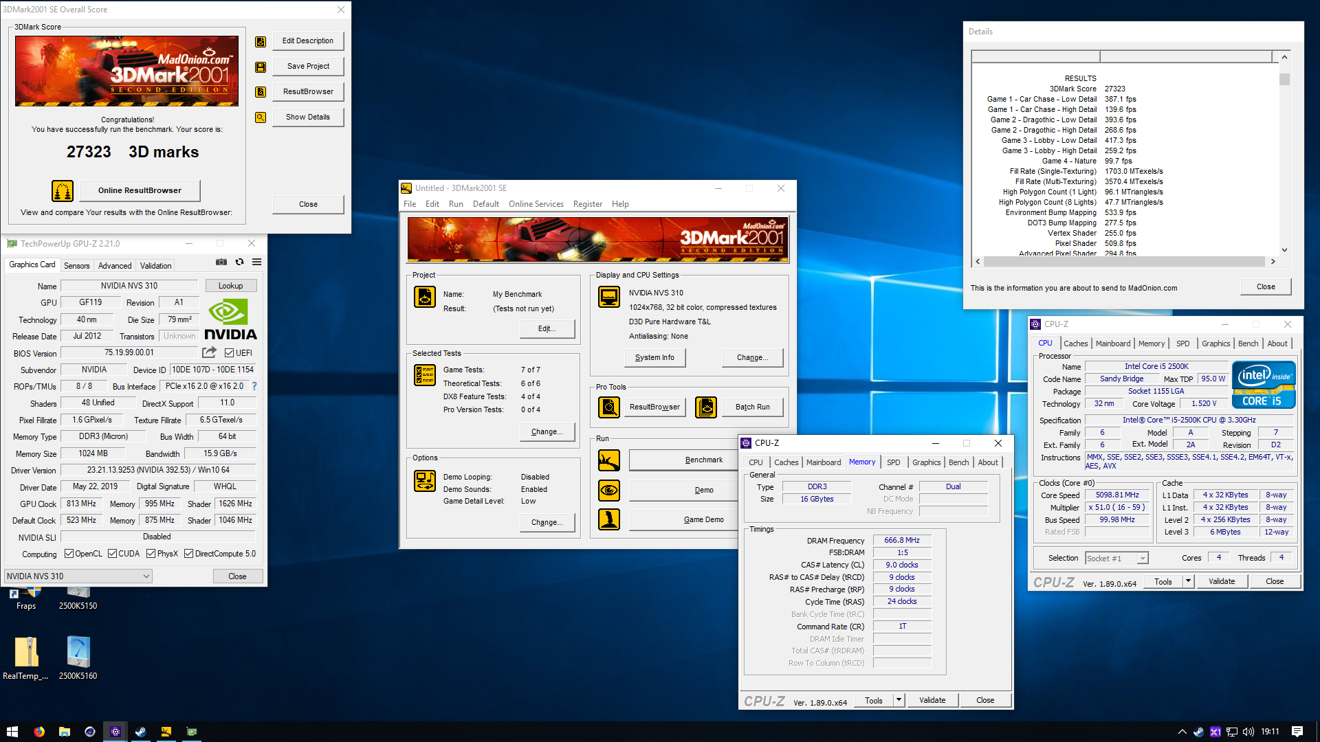Screen dimensions: 1320x742
Task: Click the Details list scroll down arrow
Action: 1284,250
